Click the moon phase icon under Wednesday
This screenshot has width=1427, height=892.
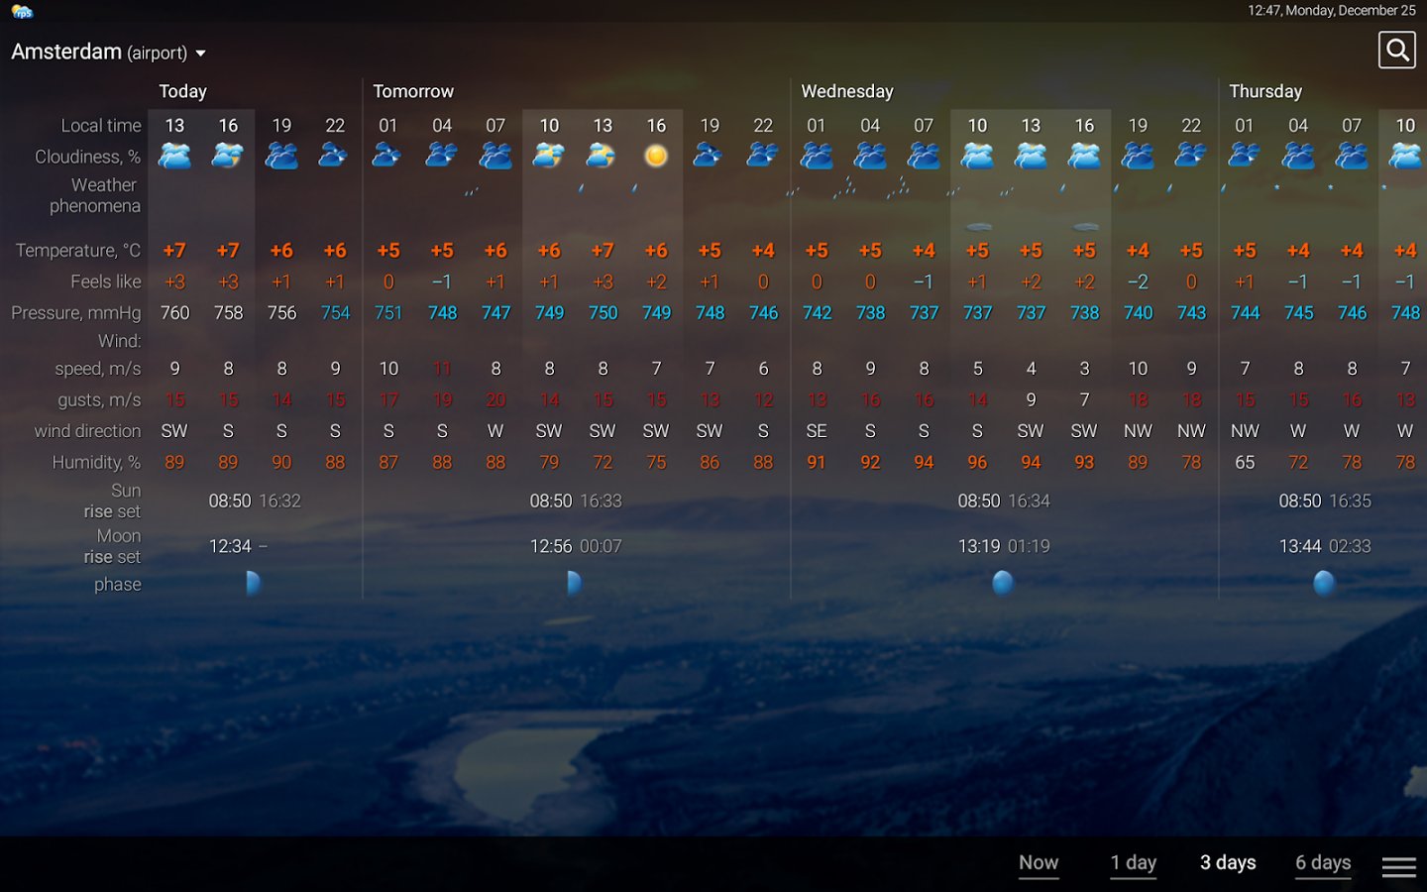[1003, 583]
